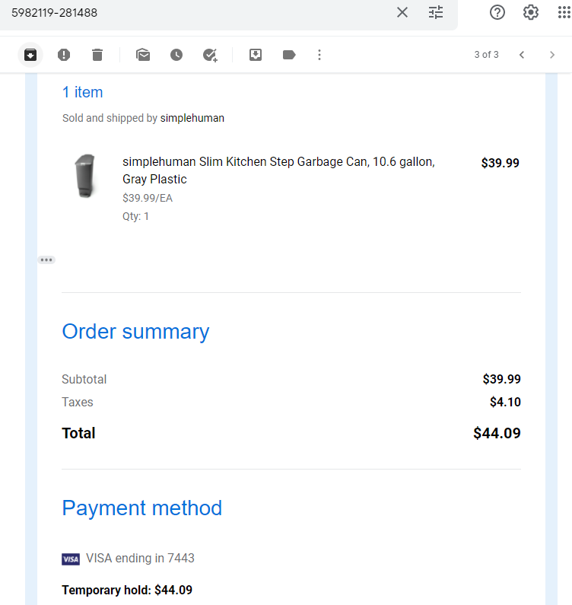Go to the older conversation

pyautogui.click(x=552, y=55)
